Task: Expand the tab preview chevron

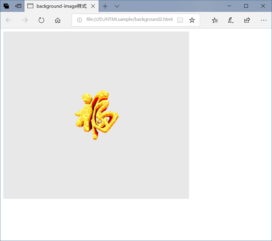Action: pos(117,7)
